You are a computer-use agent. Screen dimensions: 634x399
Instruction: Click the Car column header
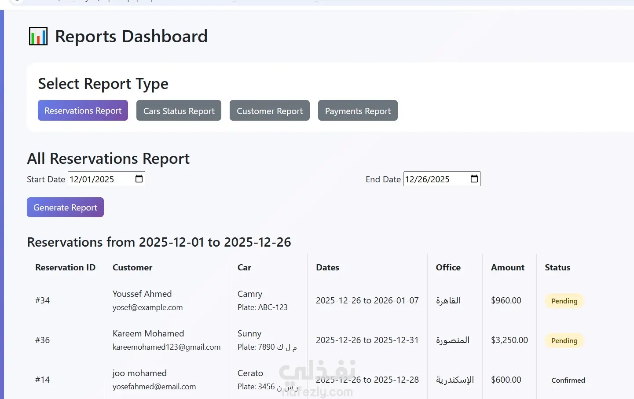[244, 267]
